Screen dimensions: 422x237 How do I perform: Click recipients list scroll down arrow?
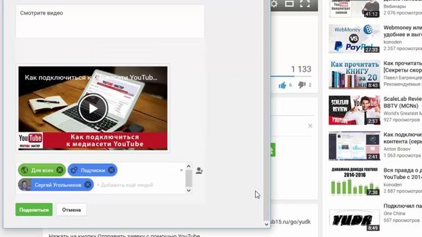pos(189,190)
